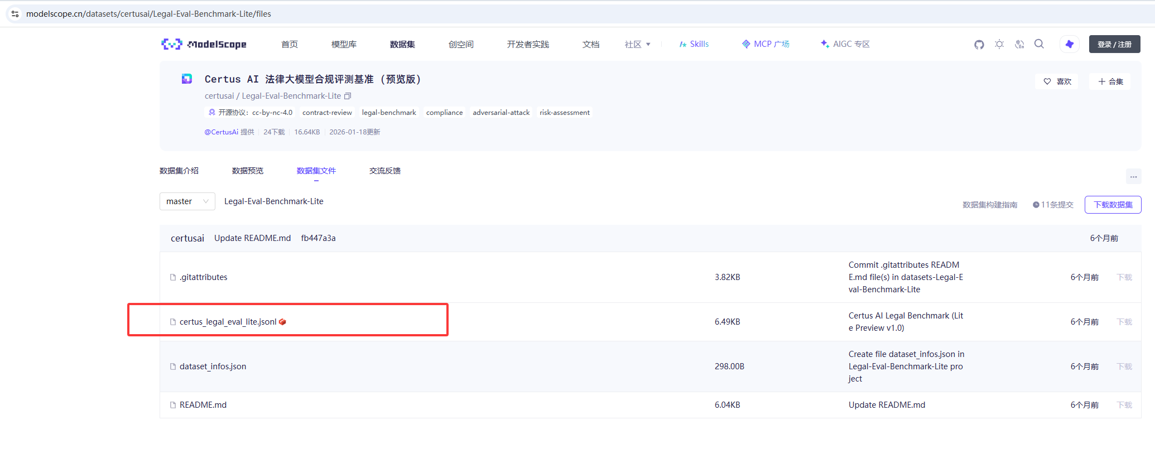The width and height of the screenshot is (1155, 468).
Task: Click the compliance tag
Action: click(x=445, y=113)
